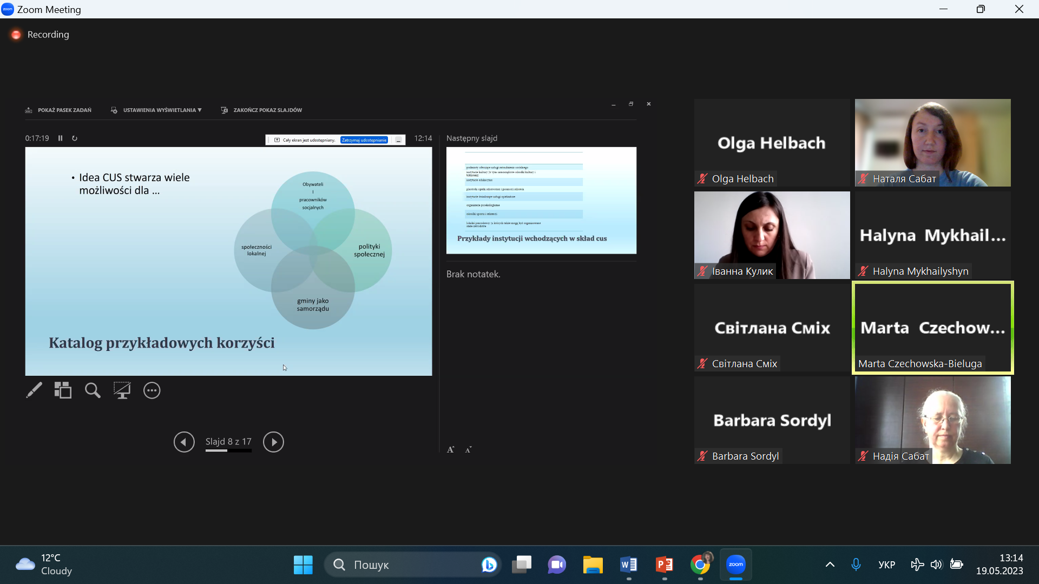Toggle the taskbar microphone indicator

[x=856, y=565]
